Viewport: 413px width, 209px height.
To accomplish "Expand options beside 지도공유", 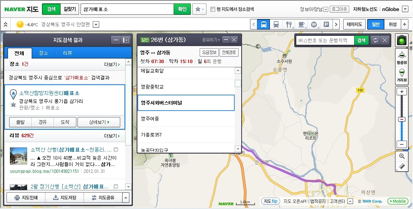I will pos(126,198).
